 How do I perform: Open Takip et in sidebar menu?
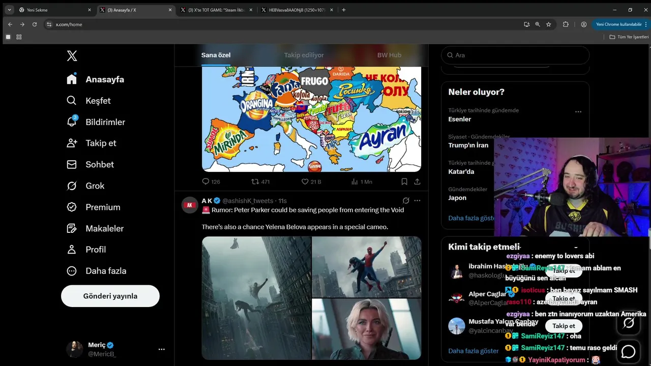(92, 143)
